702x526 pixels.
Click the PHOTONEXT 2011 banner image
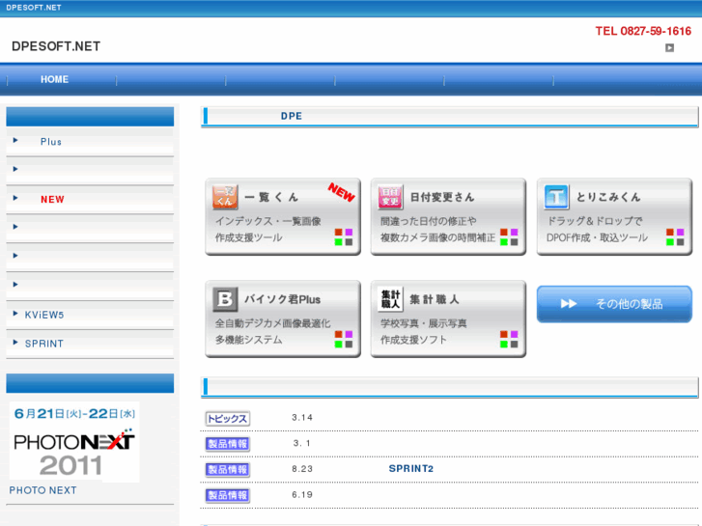click(74, 442)
